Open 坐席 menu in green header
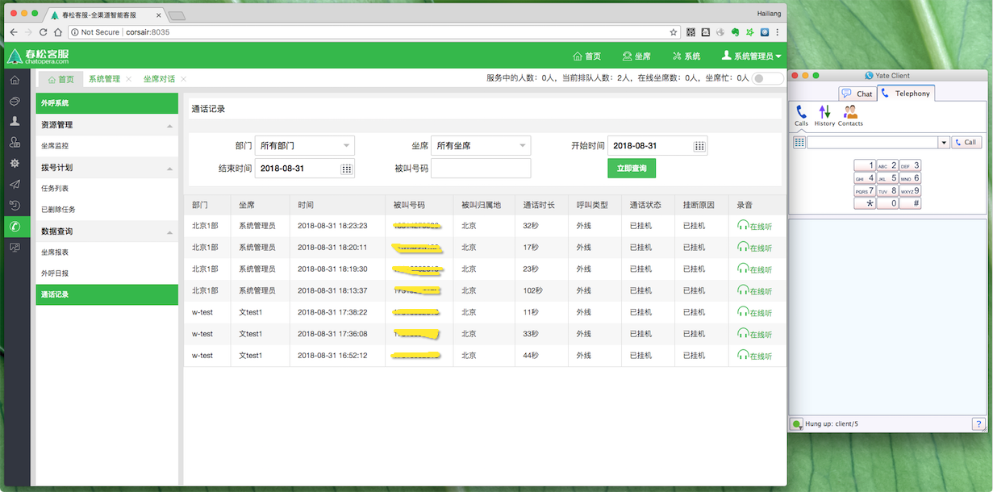This screenshot has width=993, height=492. [637, 56]
